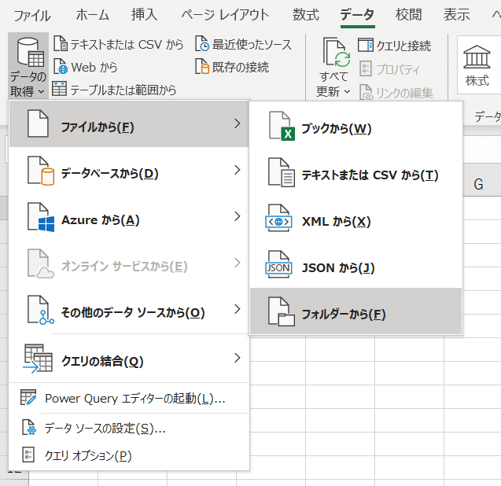Launch Power Query エディターの起動

coord(134,398)
